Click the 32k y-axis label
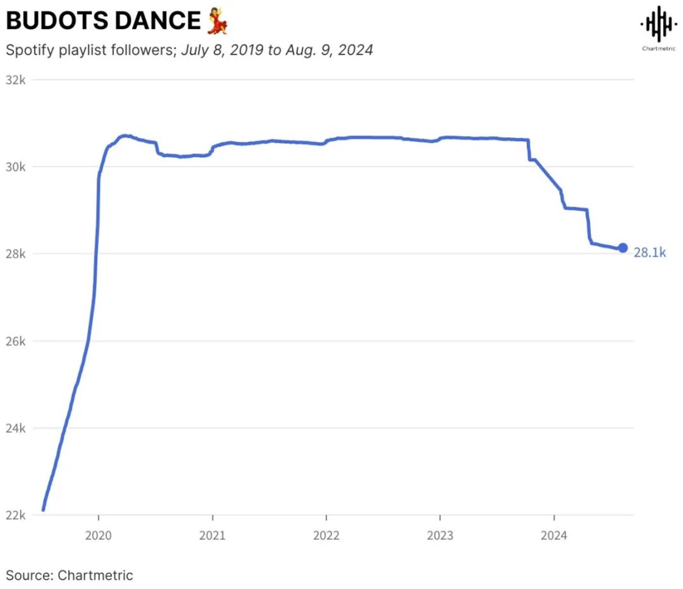The width and height of the screenshot is (683, 589). (x=16, y=80)
